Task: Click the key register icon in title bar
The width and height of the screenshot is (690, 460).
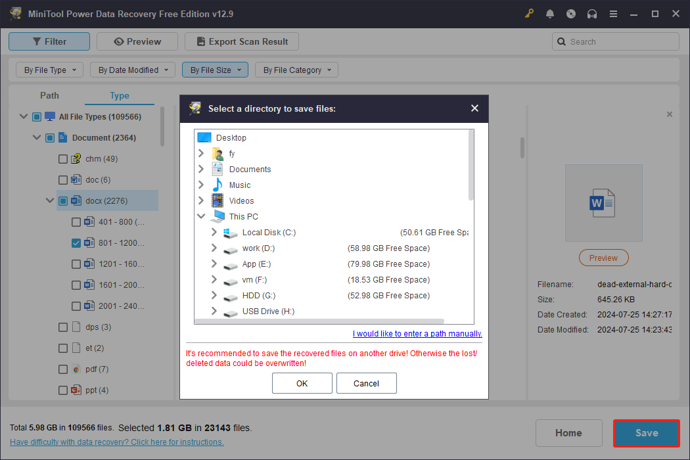Action: coord(529,14)
